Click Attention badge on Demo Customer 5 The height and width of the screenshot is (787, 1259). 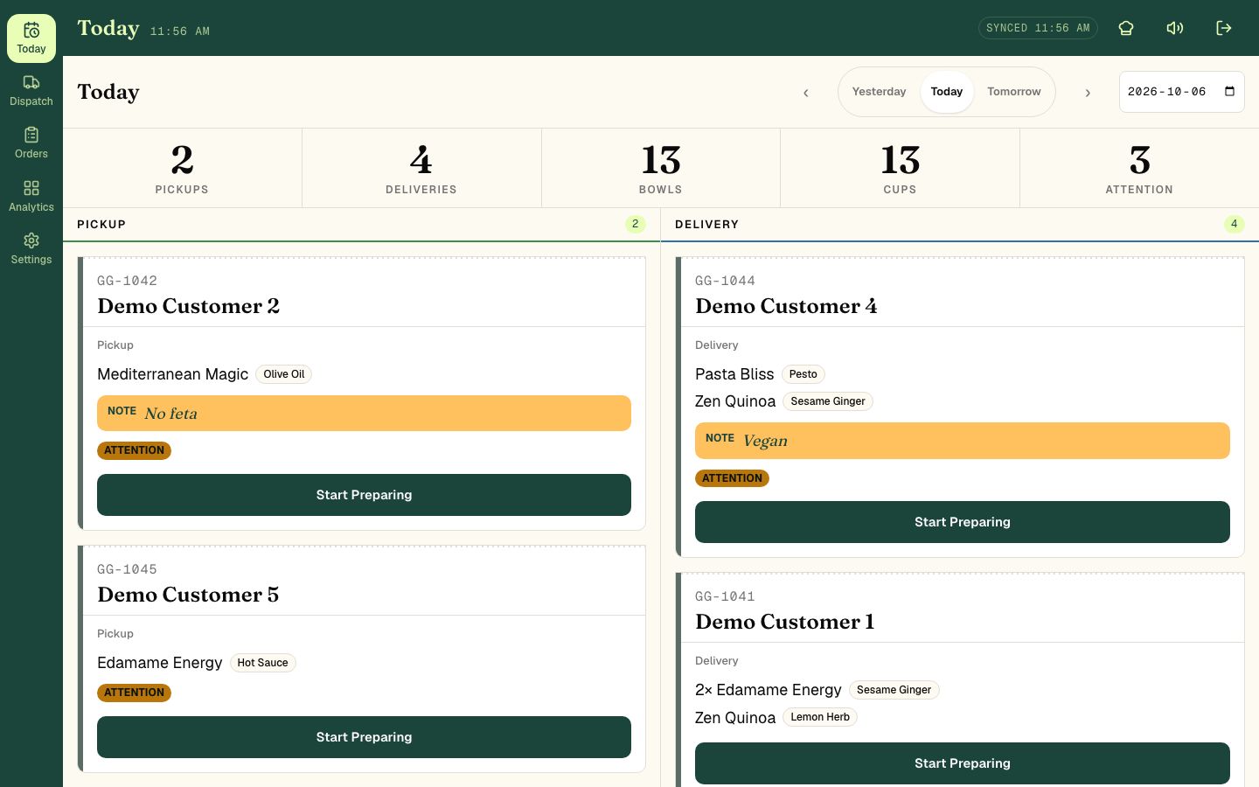coord(134,693)
